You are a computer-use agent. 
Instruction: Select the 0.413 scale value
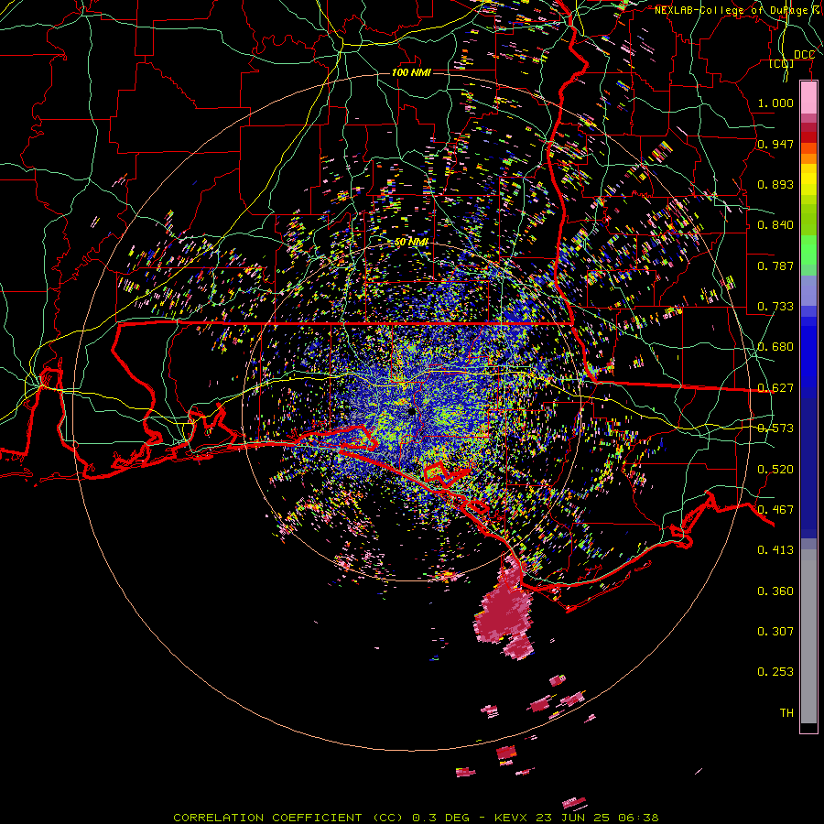pos(775,550)
